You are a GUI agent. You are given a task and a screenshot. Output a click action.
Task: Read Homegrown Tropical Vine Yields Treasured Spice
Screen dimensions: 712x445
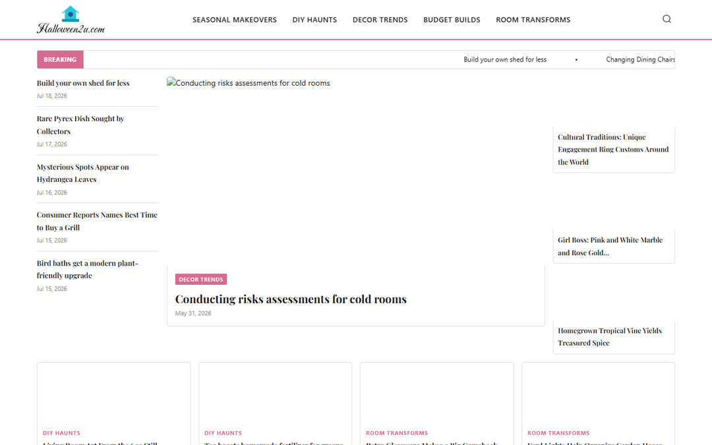tap(609, 337)
